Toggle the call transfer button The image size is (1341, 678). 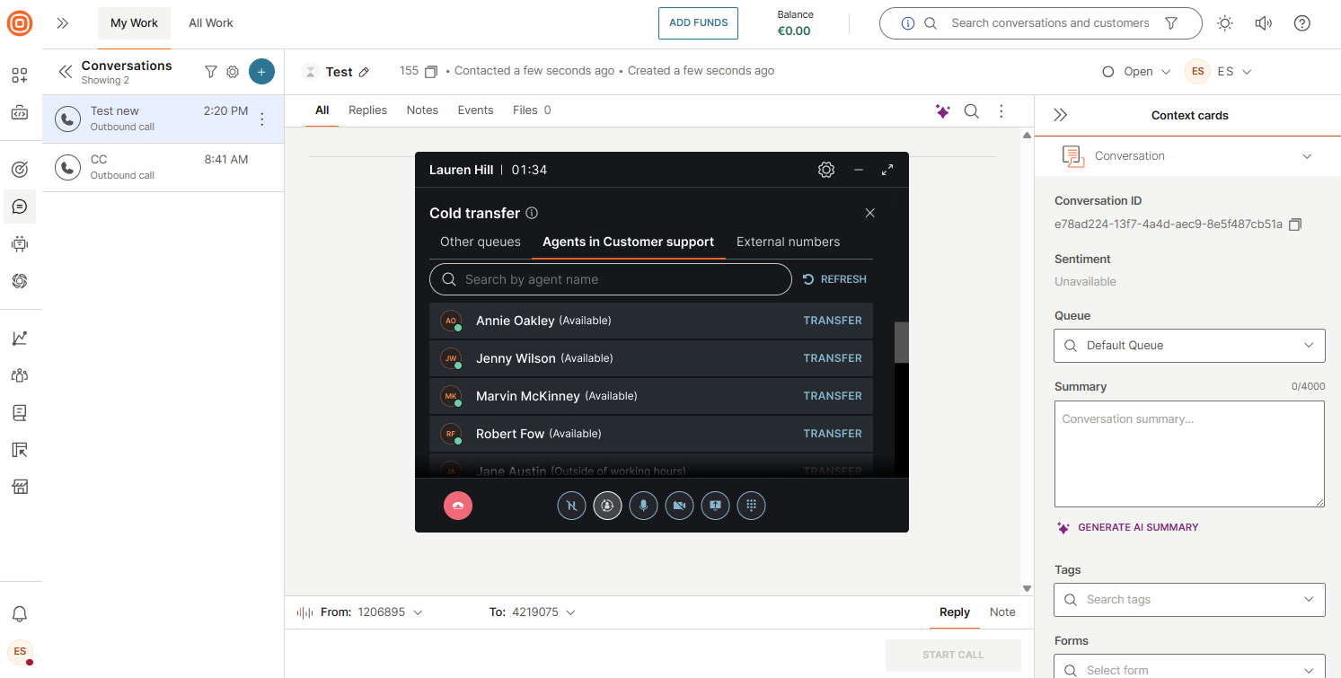tap(607, 506)
